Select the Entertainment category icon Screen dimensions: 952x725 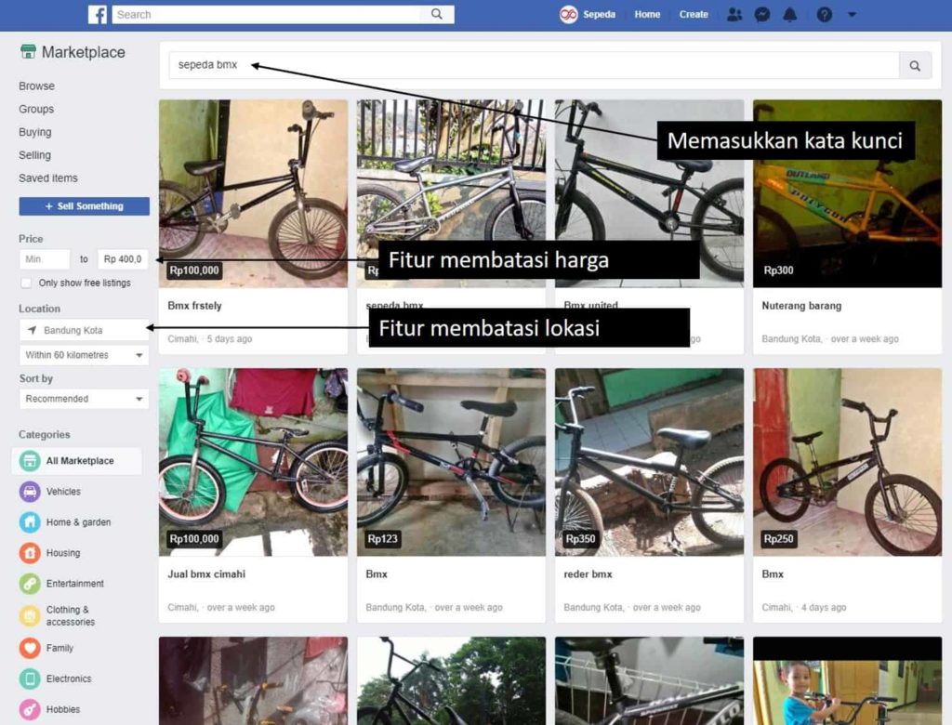pyautogui.click(x=29, y=583)
